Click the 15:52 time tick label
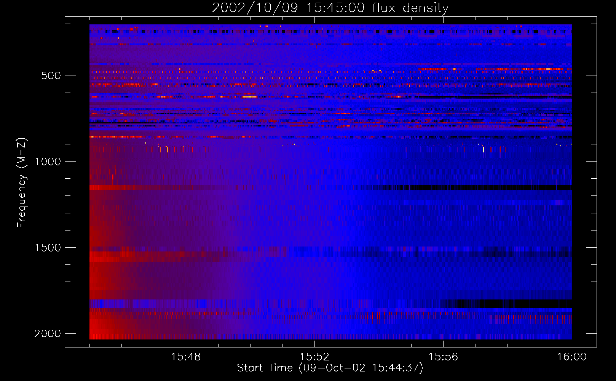The width and height of the screenshot is (616, 381). [314, 357]
